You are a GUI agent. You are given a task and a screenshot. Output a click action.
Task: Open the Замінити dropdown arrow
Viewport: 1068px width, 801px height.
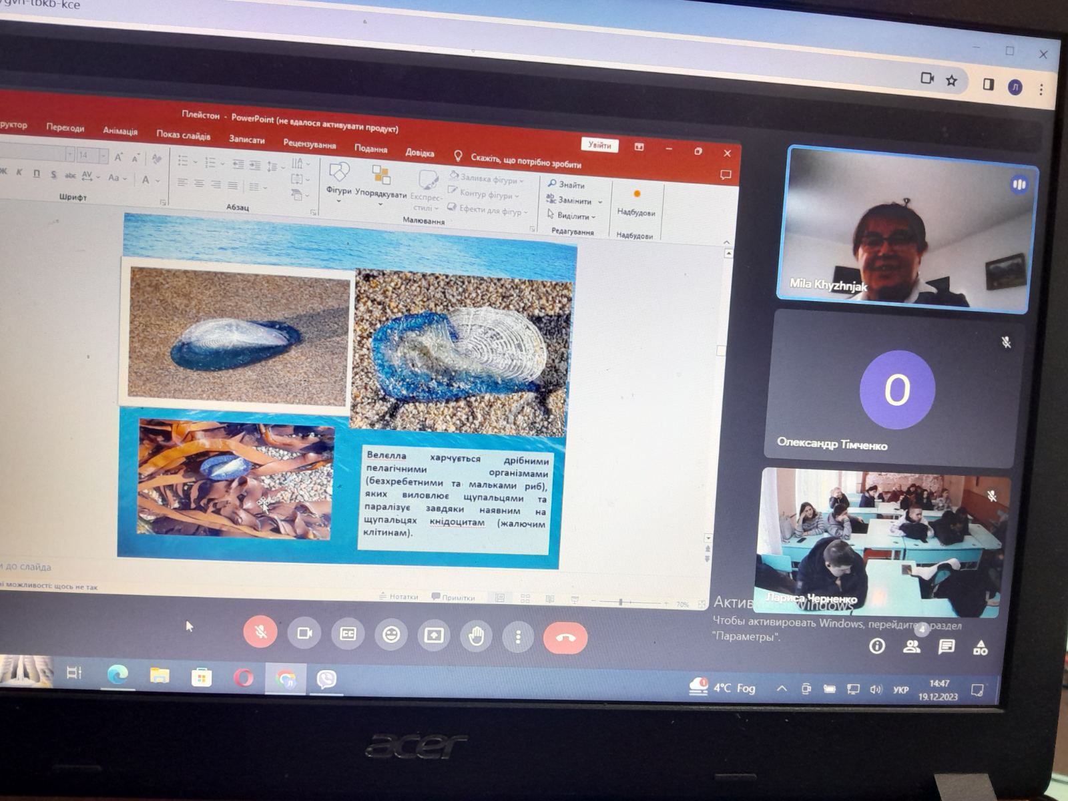click(600, 202)
